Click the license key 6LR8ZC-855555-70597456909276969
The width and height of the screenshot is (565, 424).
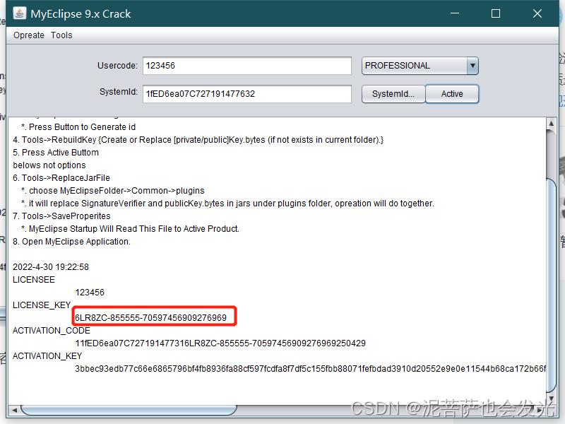150,317
